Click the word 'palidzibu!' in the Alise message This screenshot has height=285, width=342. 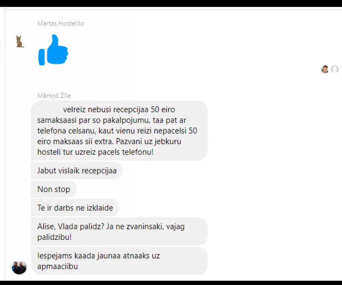tap(54, 237)
